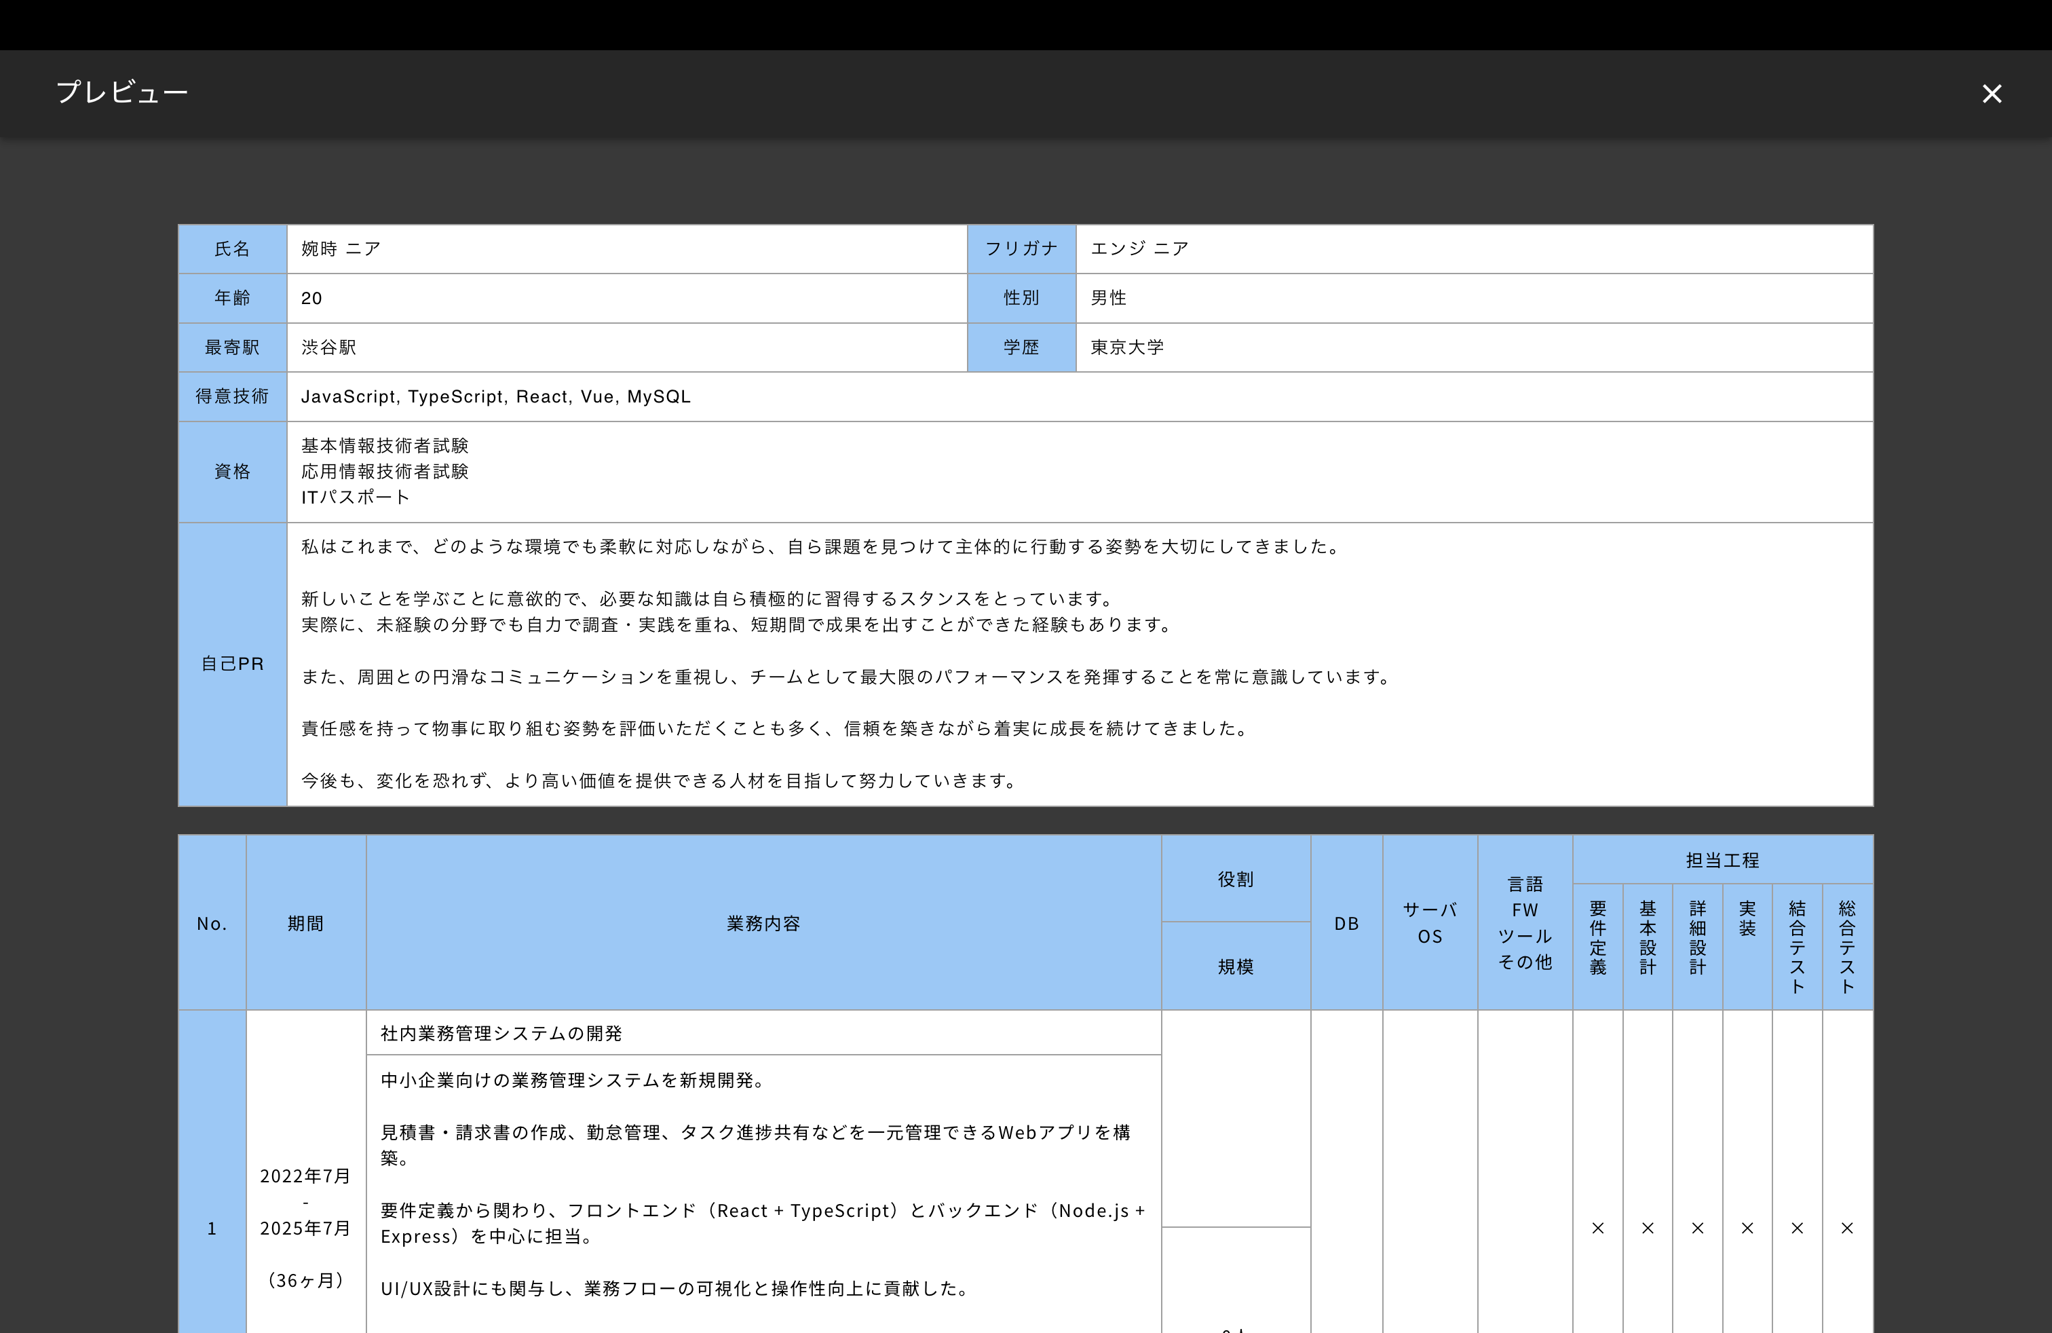Click the × mark under 基本設計 column
2052x1333 pixels.
(x=1648, y=1228)
